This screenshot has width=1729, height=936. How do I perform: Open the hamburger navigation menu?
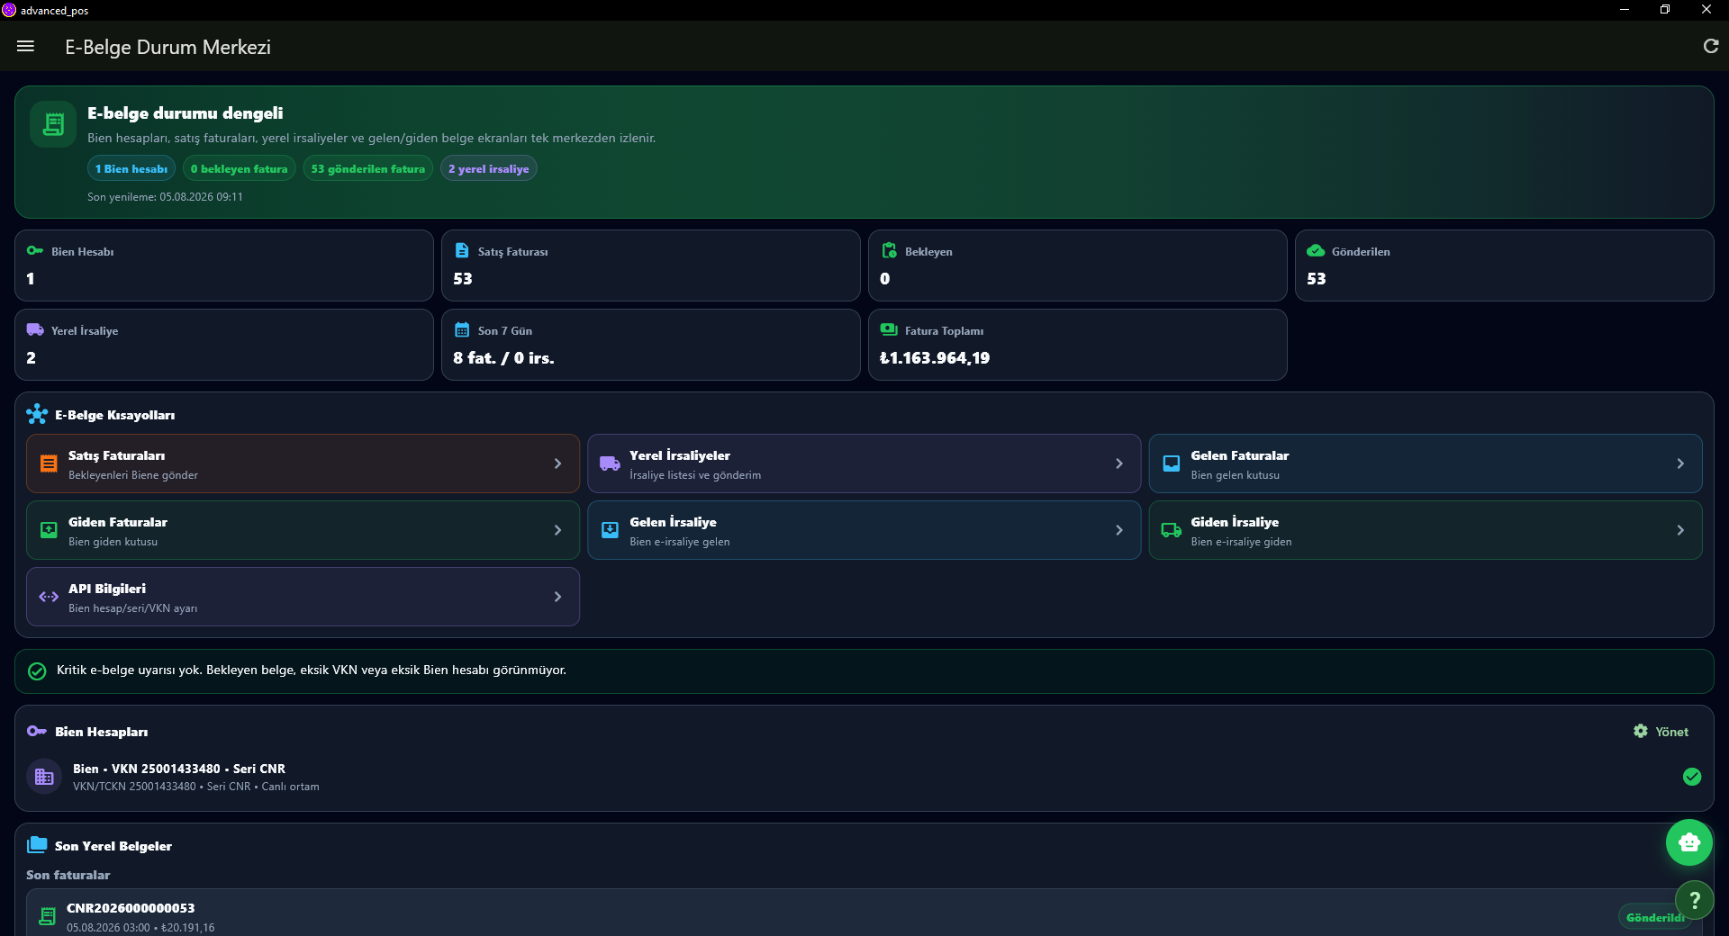click(25, 46)
